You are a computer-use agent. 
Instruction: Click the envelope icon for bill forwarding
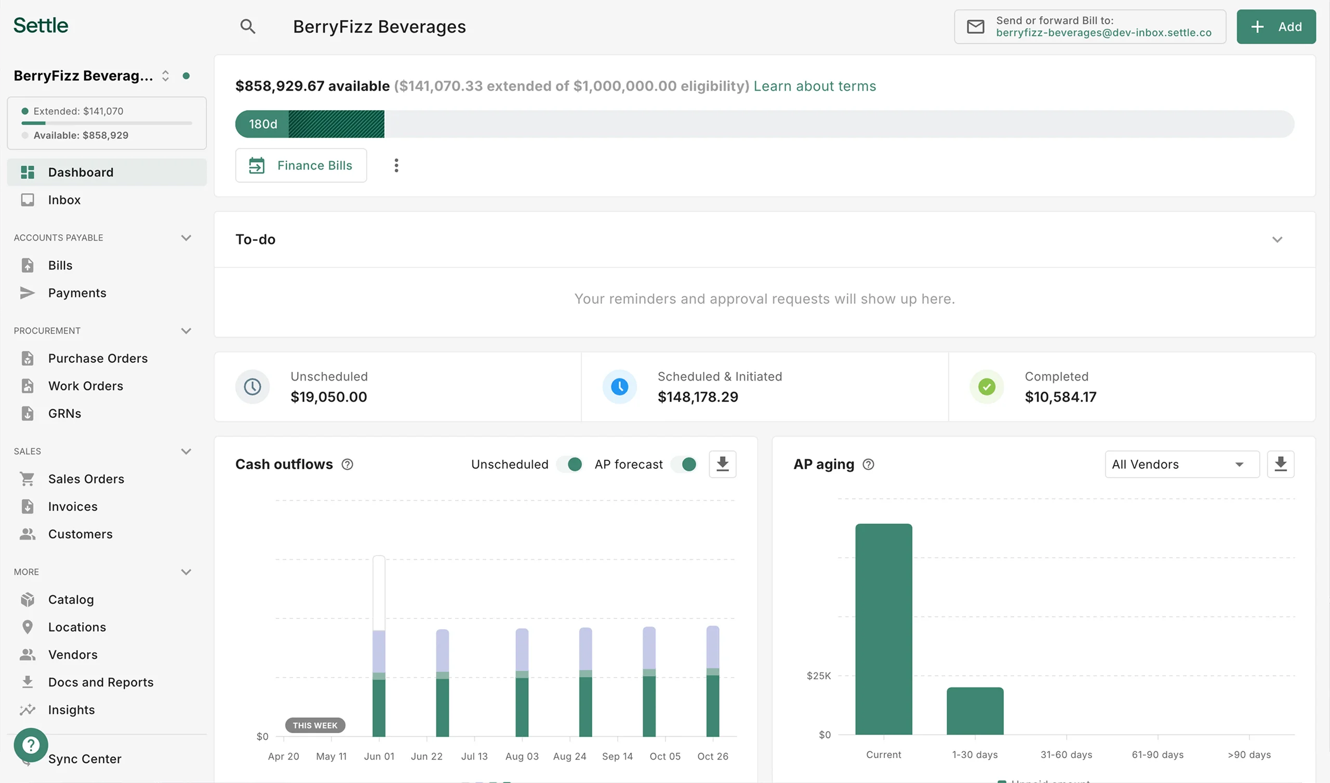pyautogui.click(x=975, y=26)
